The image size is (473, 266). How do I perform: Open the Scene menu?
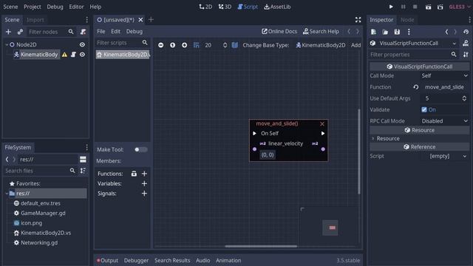[10, 7]
